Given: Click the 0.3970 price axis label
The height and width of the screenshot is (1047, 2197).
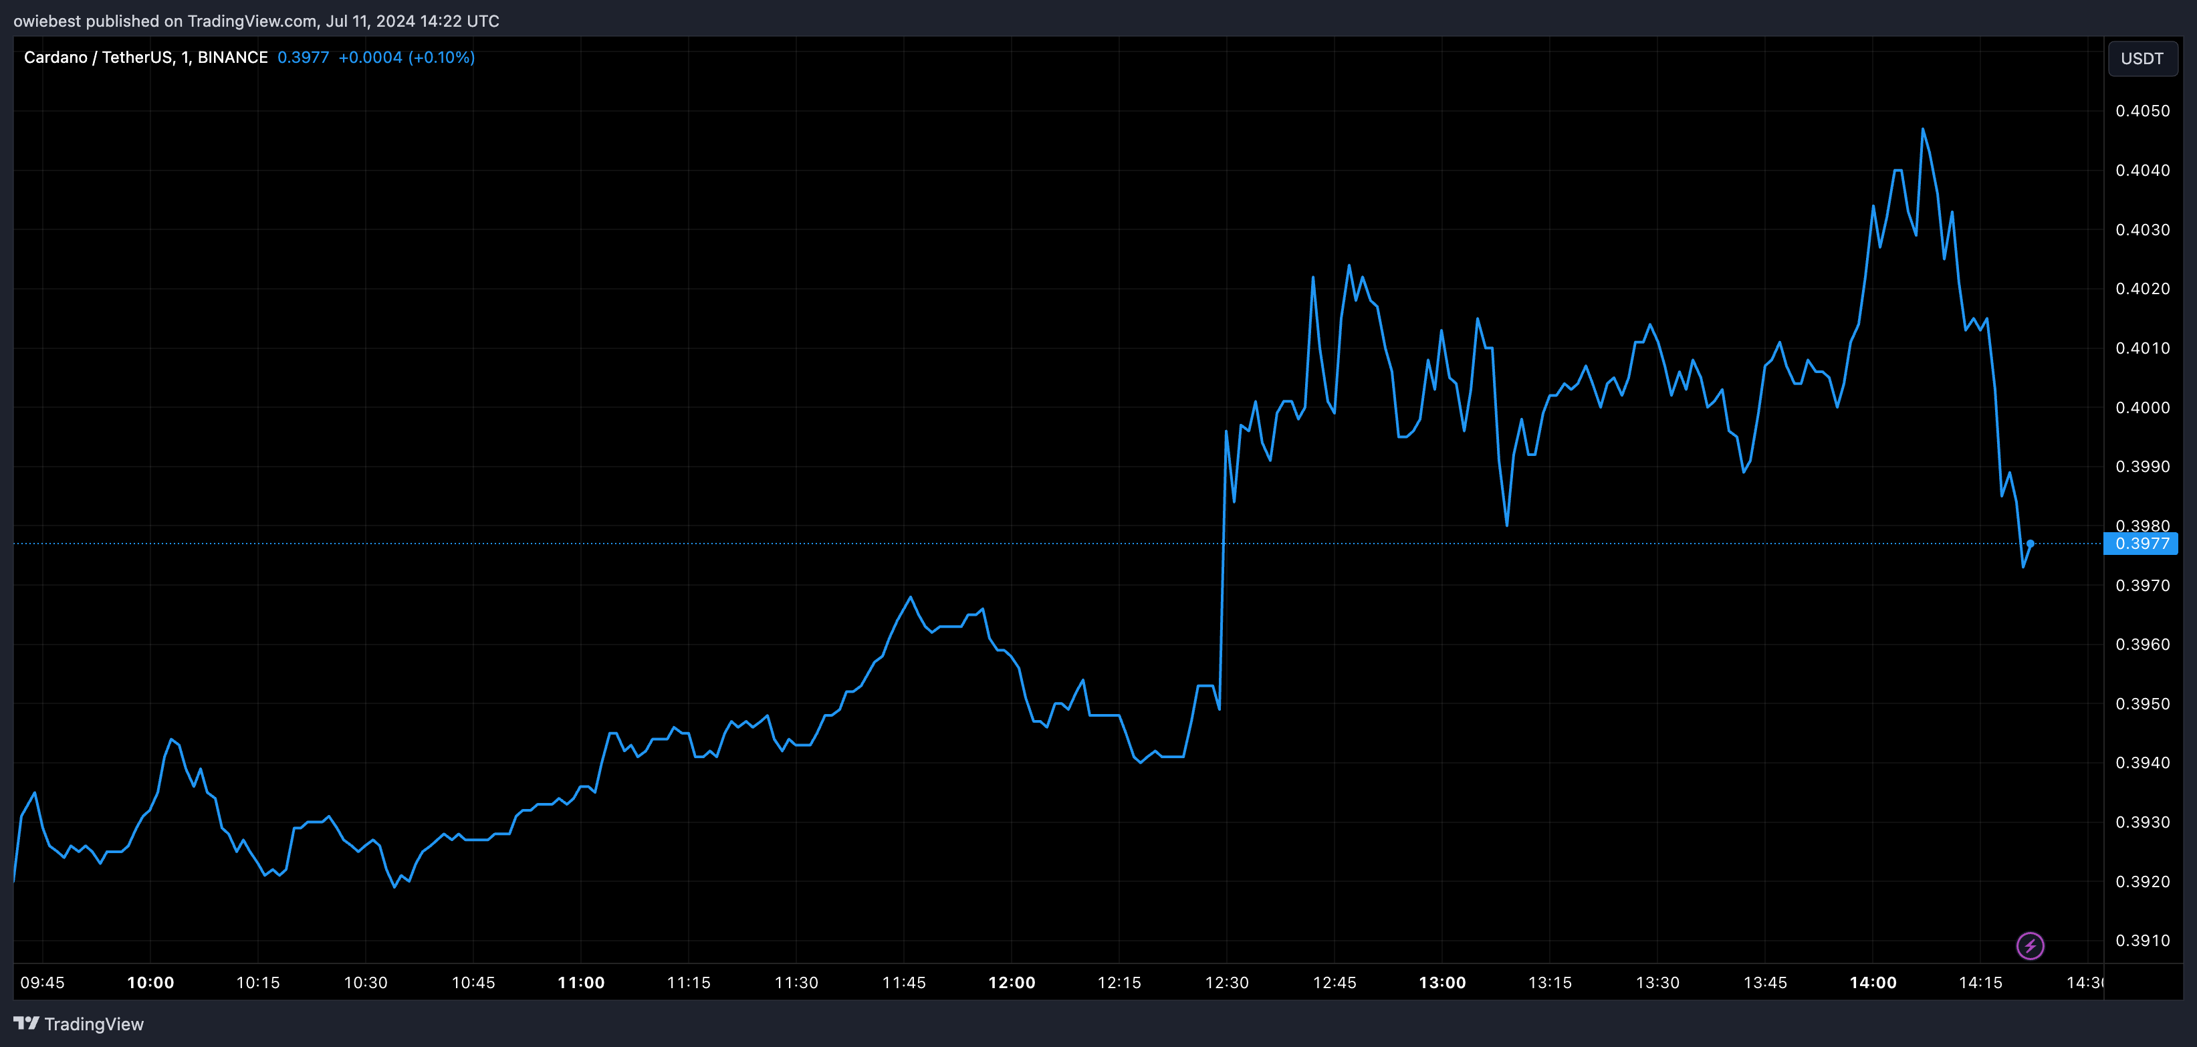Looking at the screenshot, I should [x=2142, y=585].
